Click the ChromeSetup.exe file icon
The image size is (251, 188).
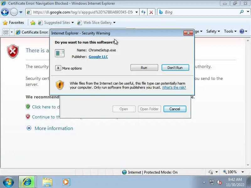[60, 53]
